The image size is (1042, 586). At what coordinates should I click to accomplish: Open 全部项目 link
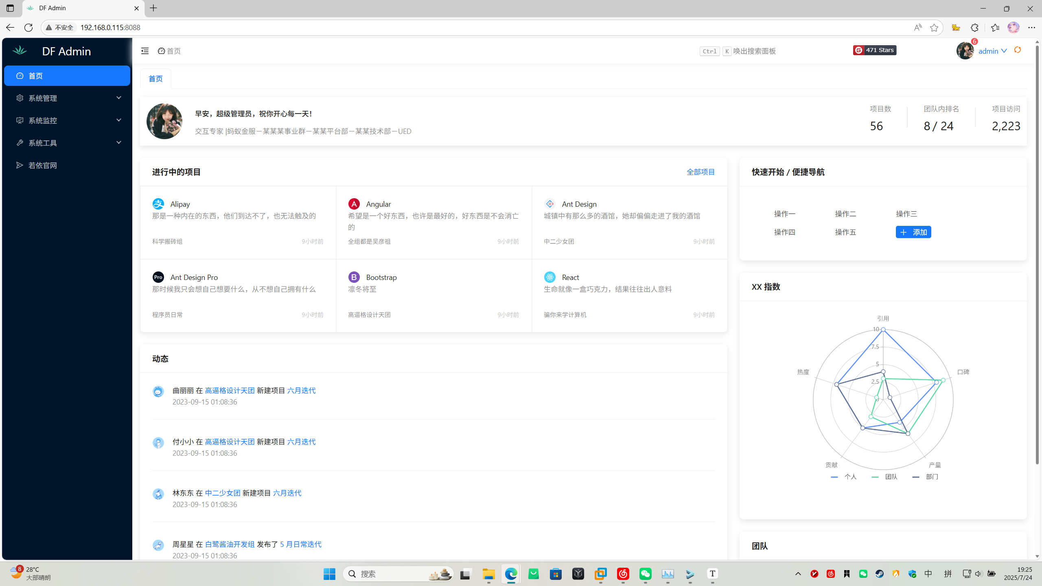click(701, 172)
